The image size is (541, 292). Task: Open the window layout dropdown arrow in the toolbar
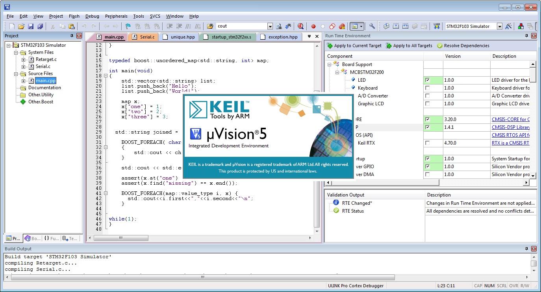(x=361, y=26)
